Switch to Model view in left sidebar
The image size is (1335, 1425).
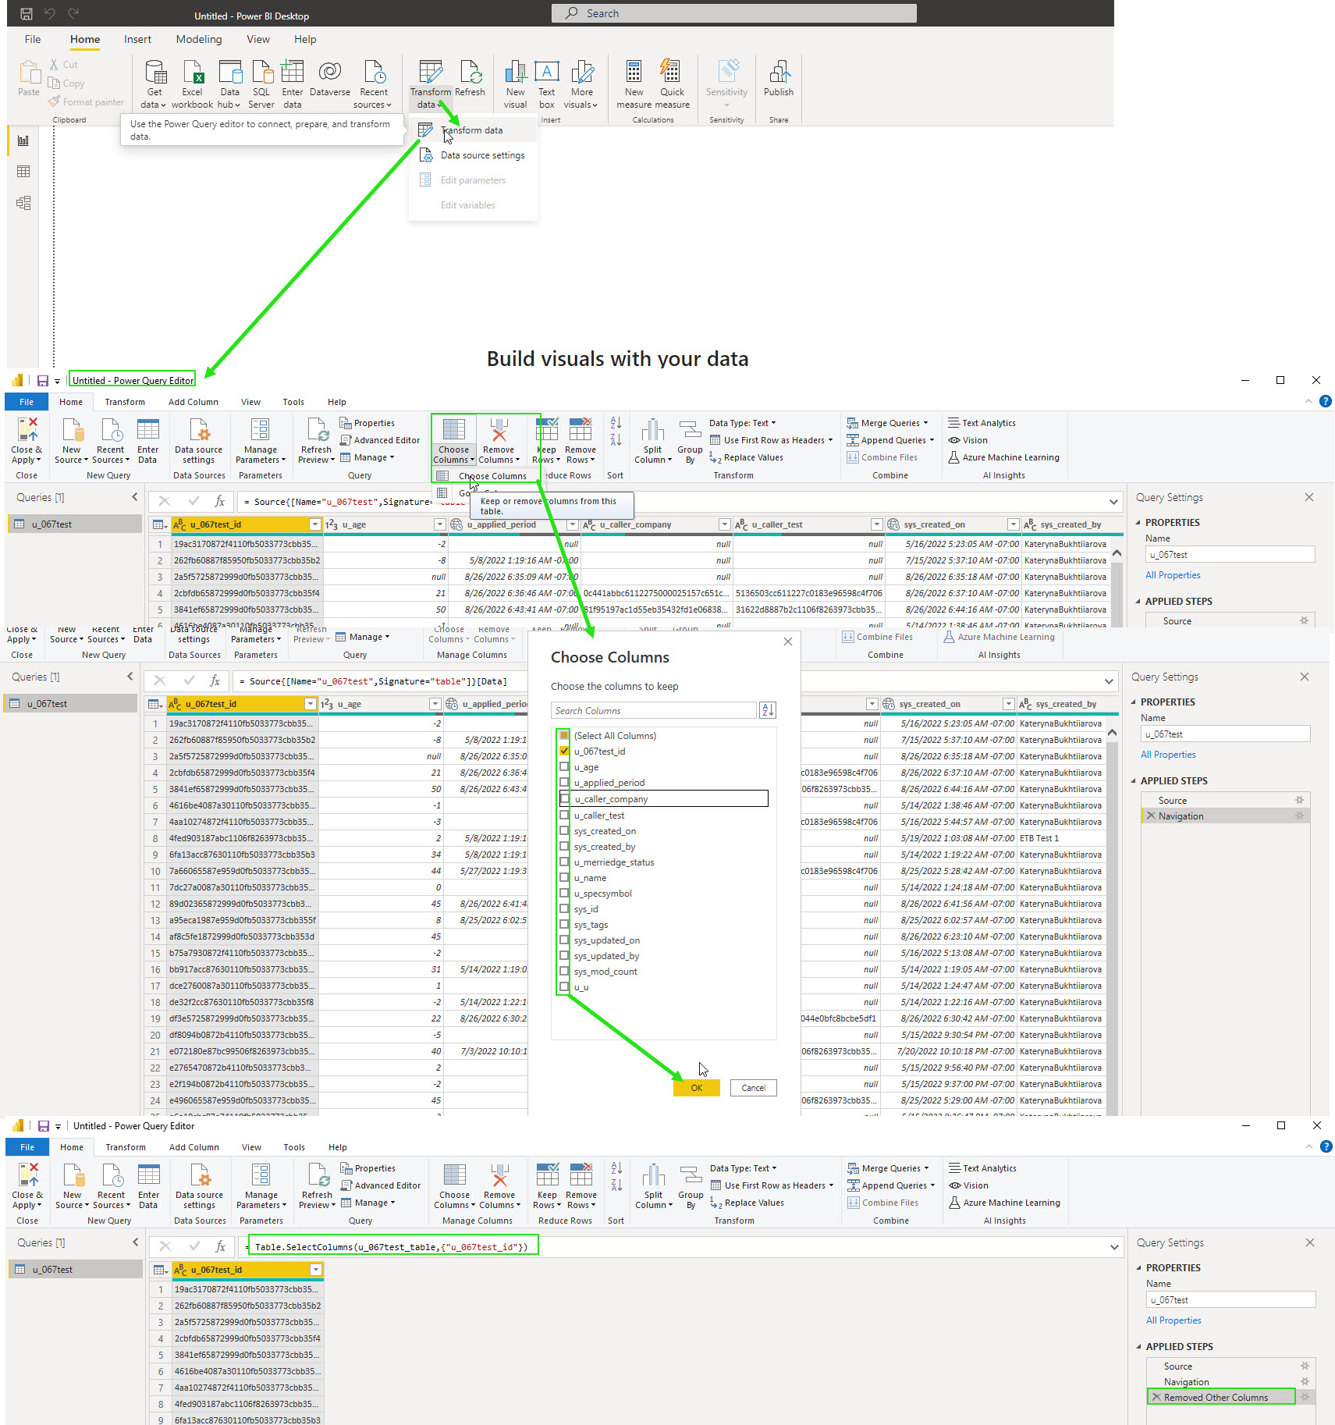click(23, 203)
